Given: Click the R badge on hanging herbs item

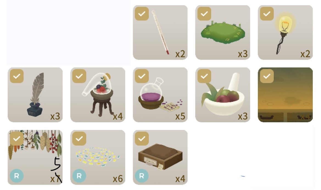Looking at the screenshot, I should click(17, 176).
